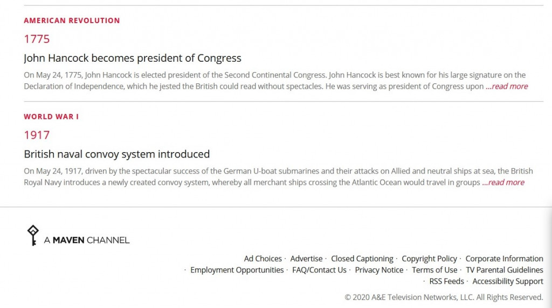Click read more on John Hancock article
Viewport: 552px width, 308px height.
point(507,87)
